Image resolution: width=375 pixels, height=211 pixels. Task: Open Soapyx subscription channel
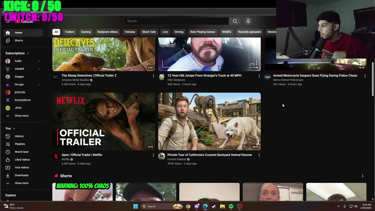23,76
